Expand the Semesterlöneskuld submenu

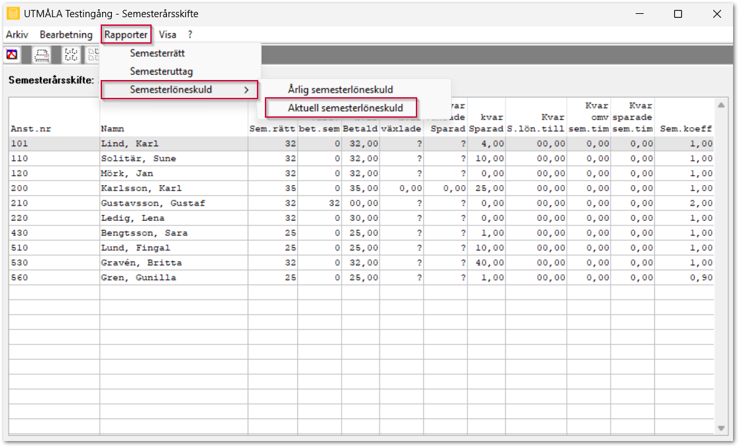(x=179, y=89)
